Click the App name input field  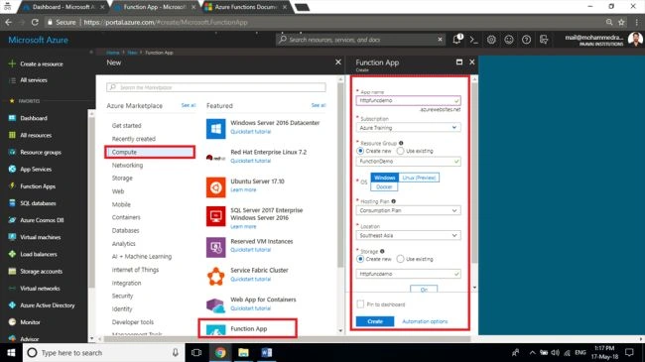(x=409, y=100)
